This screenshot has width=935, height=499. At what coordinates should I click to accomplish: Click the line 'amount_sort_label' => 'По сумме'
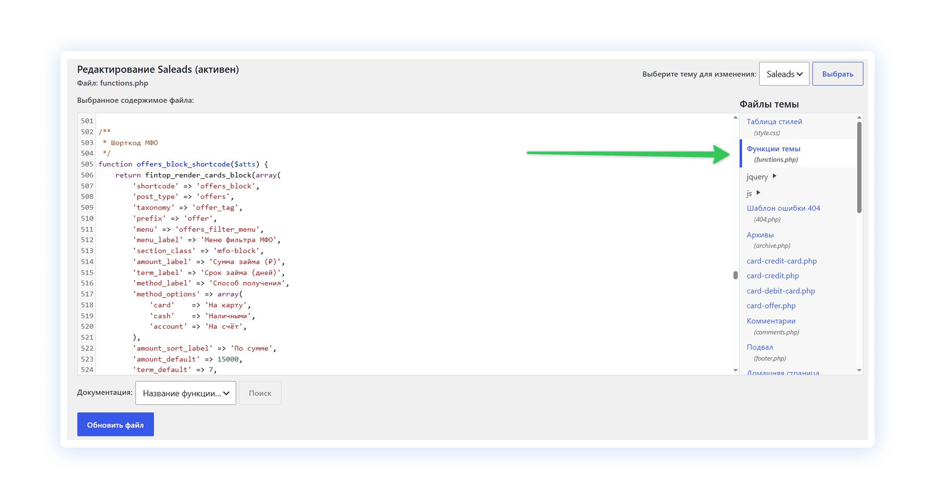(x=204, y=348)
